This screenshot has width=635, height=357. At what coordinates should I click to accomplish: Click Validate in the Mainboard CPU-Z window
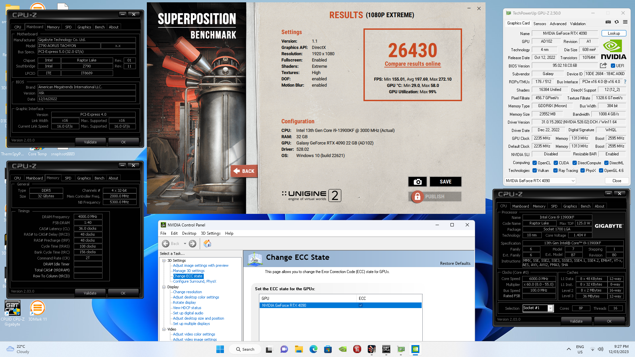point(90,142)
